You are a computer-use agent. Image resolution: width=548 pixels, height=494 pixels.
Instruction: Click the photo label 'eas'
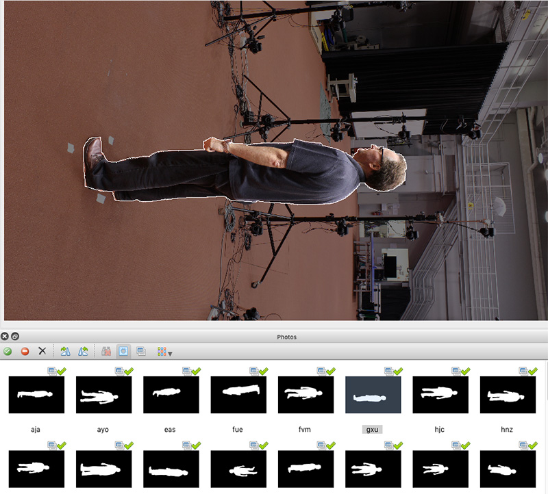(x=170, y=430)
